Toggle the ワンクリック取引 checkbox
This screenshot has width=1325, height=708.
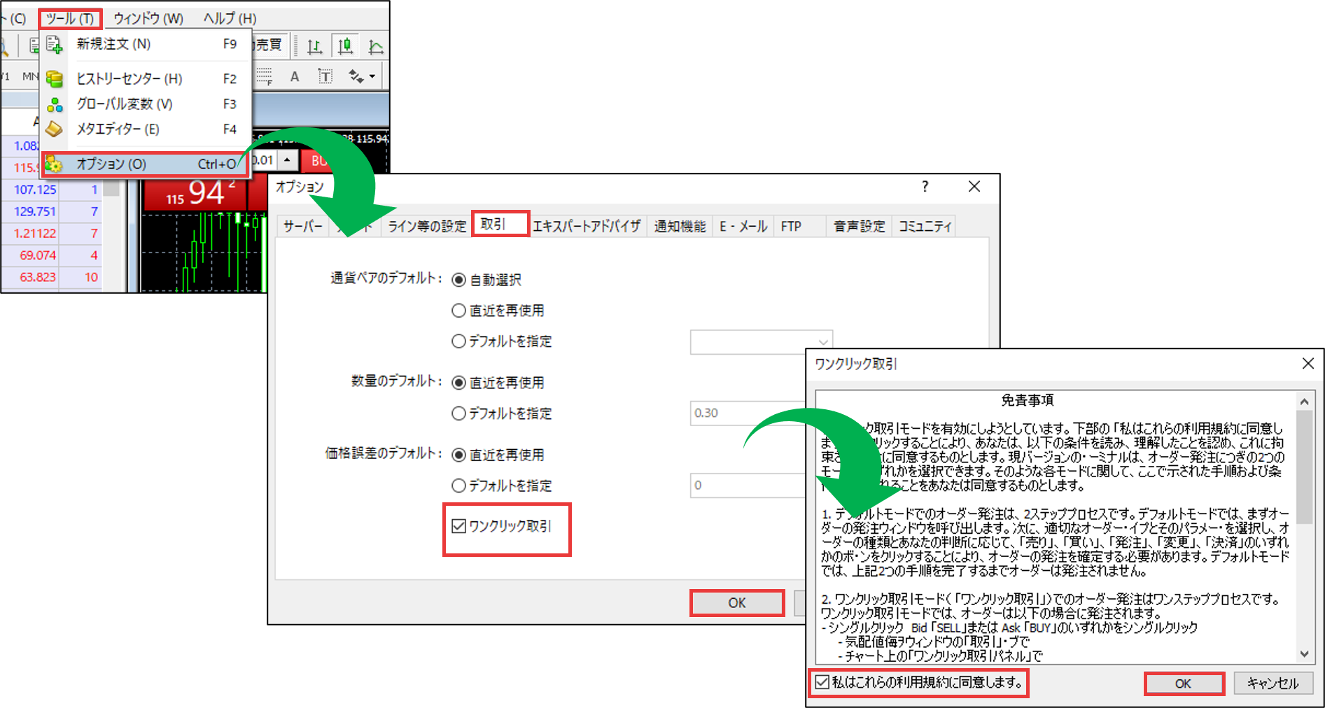coord(459,526)
